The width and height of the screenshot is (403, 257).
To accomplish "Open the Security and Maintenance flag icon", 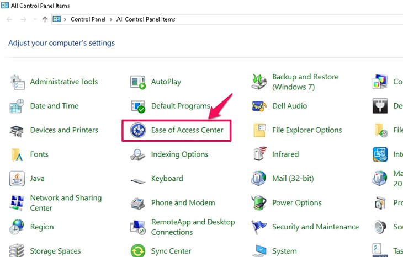I will tap(259, 227).
